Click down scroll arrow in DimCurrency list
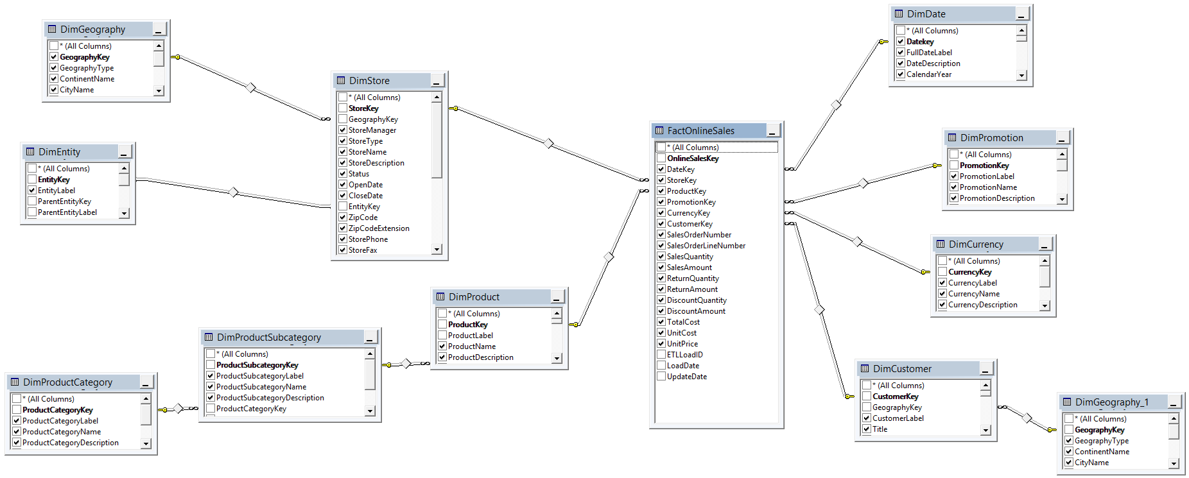 point(1045,305)
